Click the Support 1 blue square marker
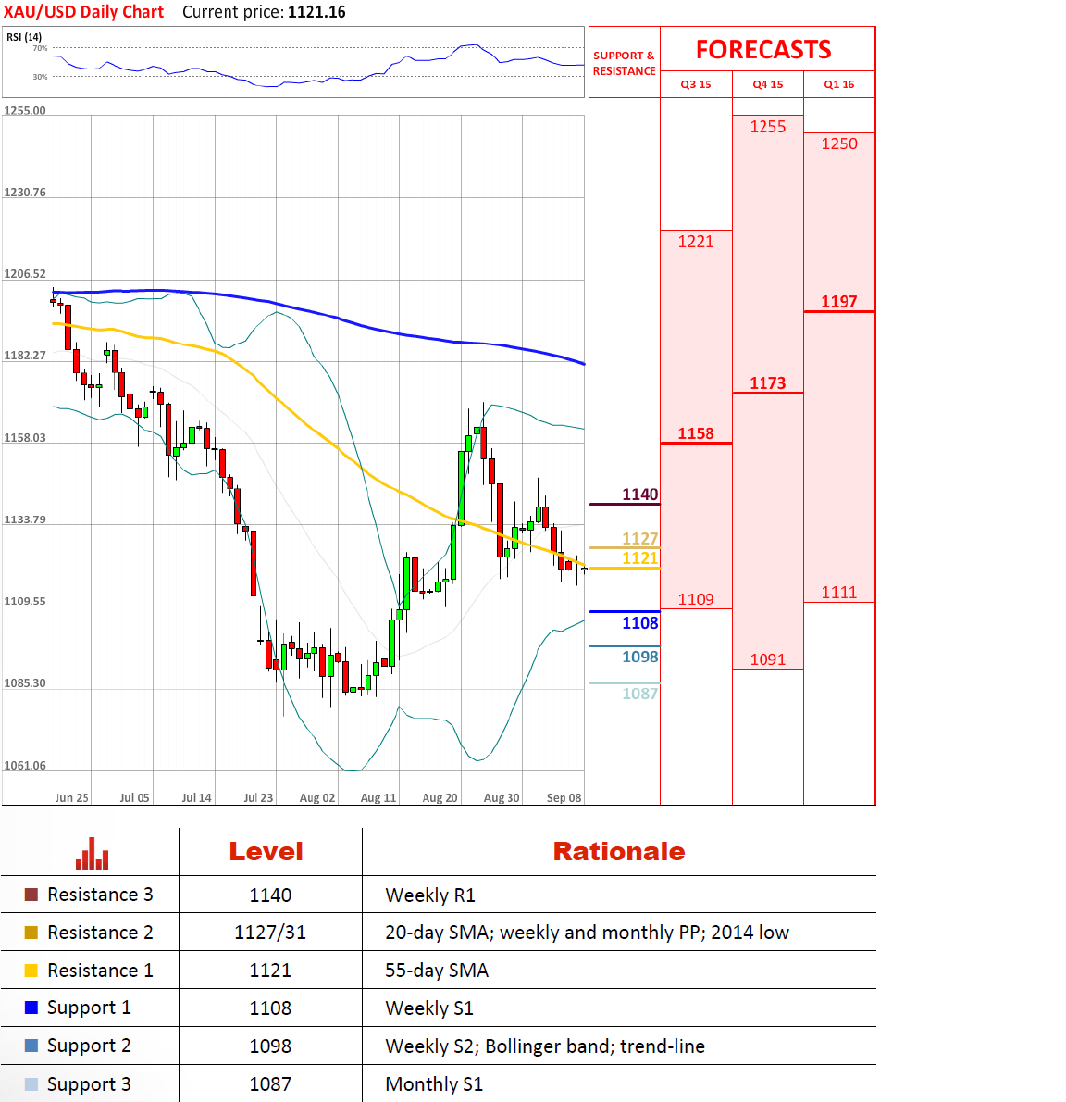The image size is (1066, 1102). pos(31,1008)
